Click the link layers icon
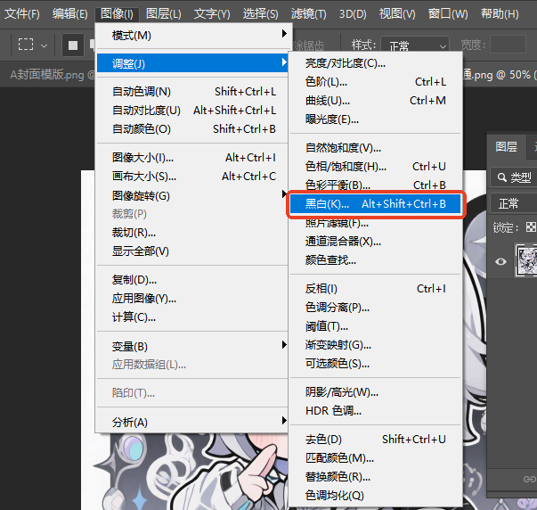The width and height of the screenshot is (537, 510). (x=530, y=479)
